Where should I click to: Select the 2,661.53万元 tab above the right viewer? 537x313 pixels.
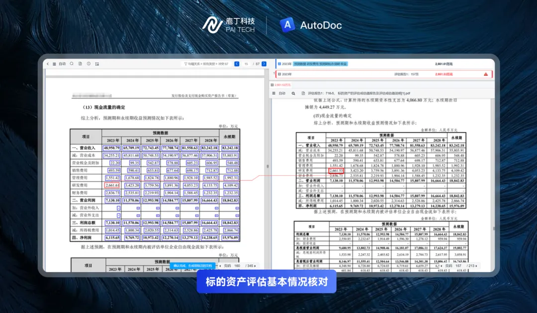(x=281, y=85)
